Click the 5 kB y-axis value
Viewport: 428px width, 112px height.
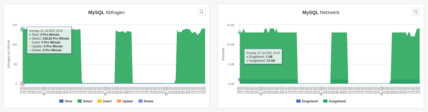(231, 64)
